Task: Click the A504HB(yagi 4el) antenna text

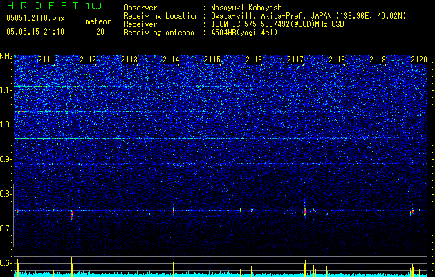Action: (x=244, y=33)
